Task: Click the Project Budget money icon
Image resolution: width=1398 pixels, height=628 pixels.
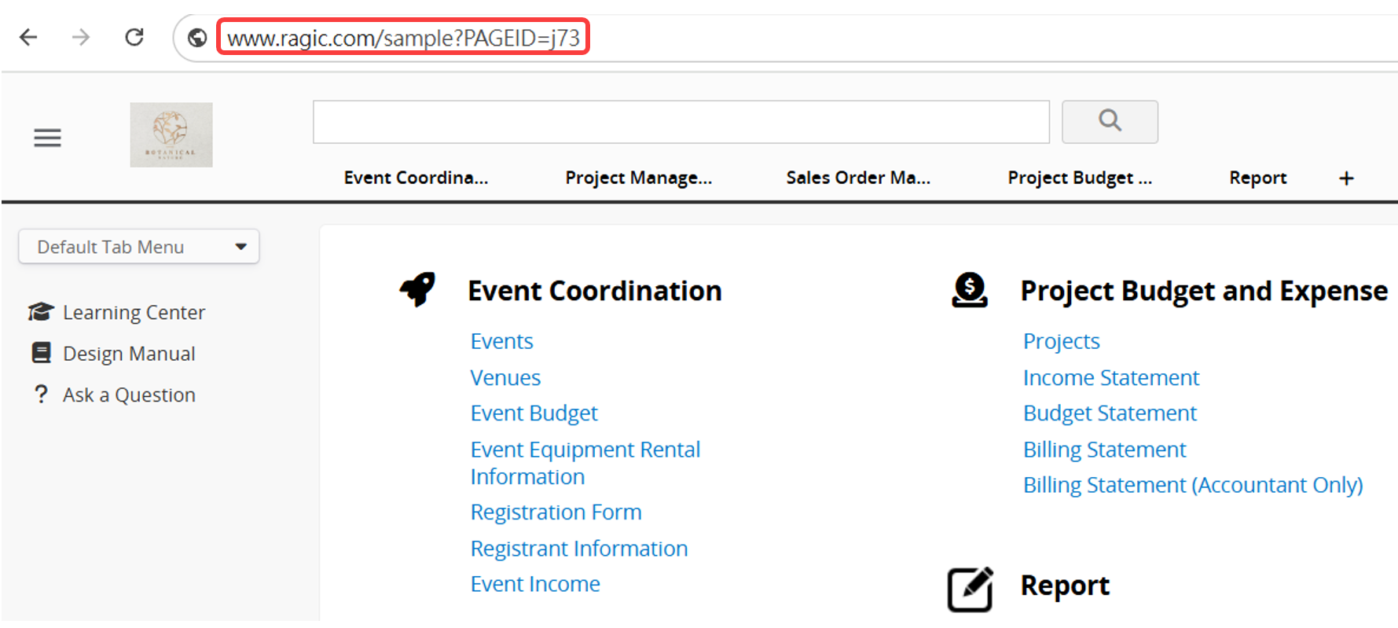Action: point(970,290)
